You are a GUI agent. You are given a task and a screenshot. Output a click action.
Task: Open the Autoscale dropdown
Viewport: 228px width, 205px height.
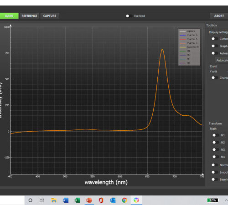(x=222, y=60)
